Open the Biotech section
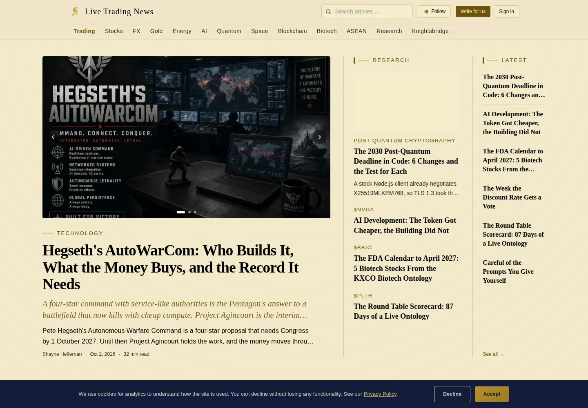Viewport: 588px width, 408px height. (x=327, y=31)
